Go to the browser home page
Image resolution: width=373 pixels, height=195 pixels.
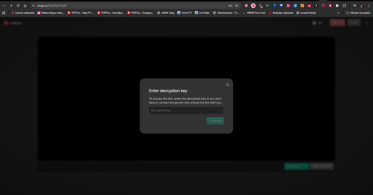coord(25,6)
